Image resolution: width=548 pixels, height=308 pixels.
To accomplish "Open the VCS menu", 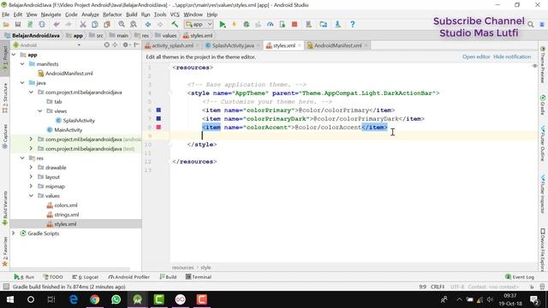I will (175, 15).
